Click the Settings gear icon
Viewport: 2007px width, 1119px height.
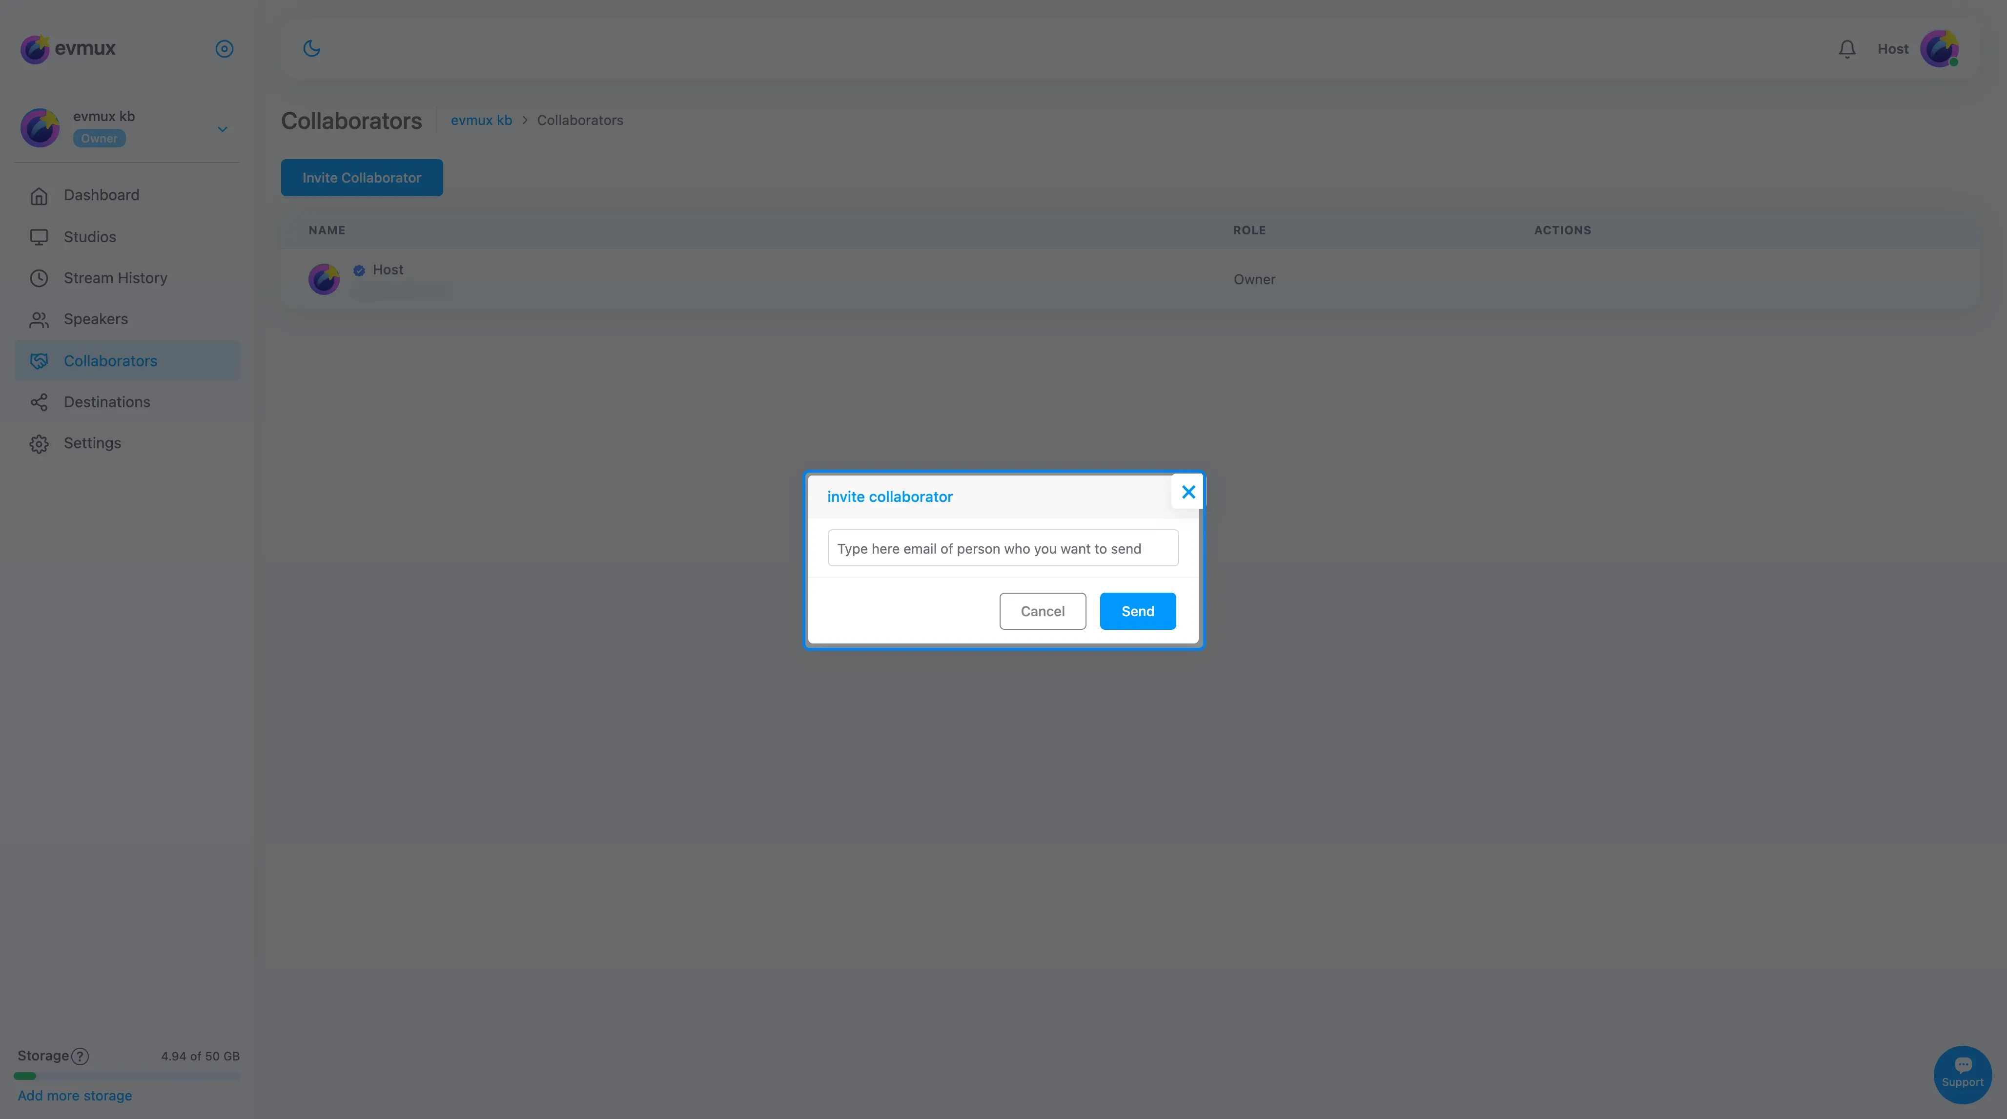39,443
